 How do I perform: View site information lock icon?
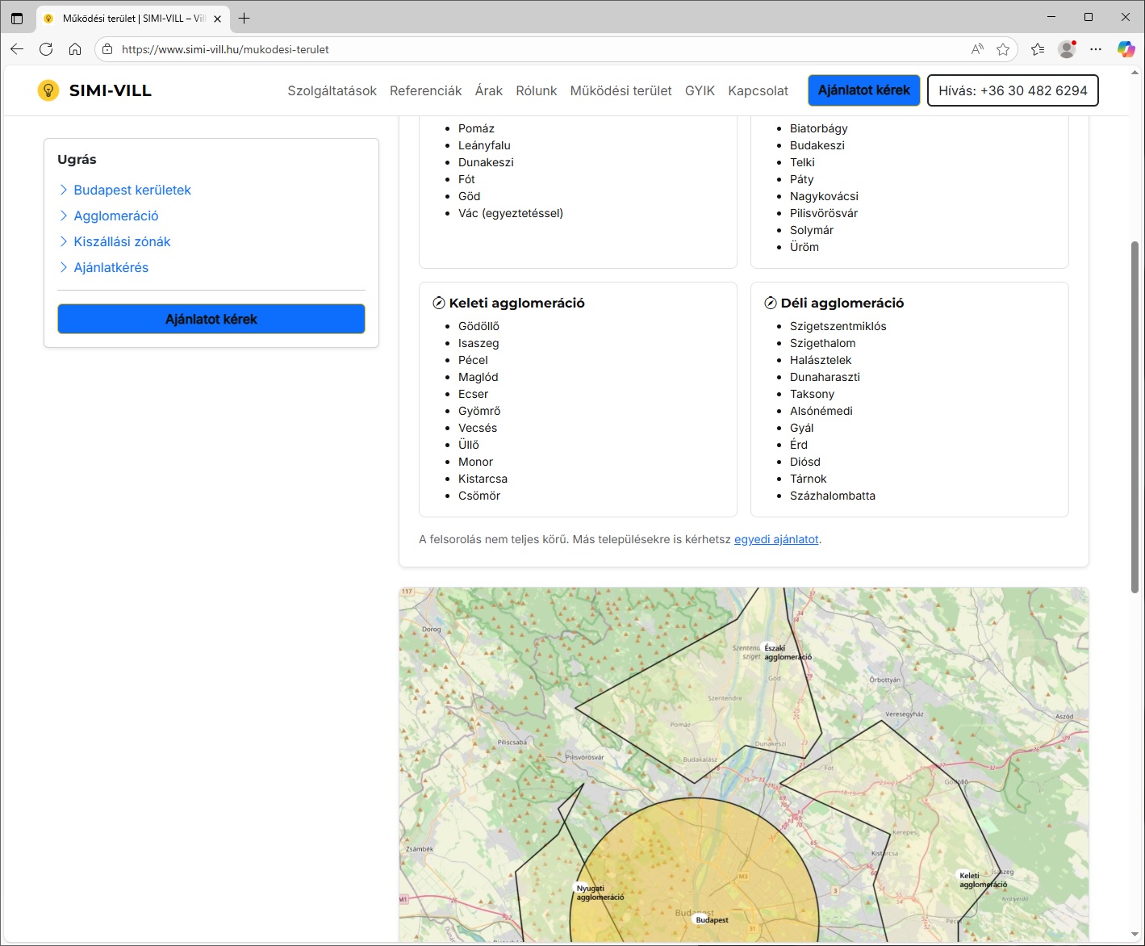point(107,49)
